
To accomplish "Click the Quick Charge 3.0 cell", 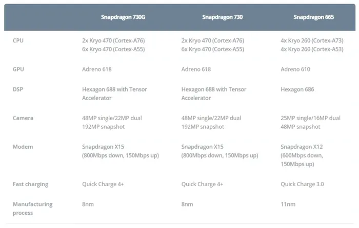I will [x=302, y=184].
